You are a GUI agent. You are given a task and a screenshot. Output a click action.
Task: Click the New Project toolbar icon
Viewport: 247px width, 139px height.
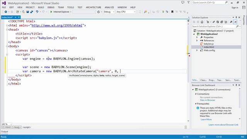click(x=17, y=12)
